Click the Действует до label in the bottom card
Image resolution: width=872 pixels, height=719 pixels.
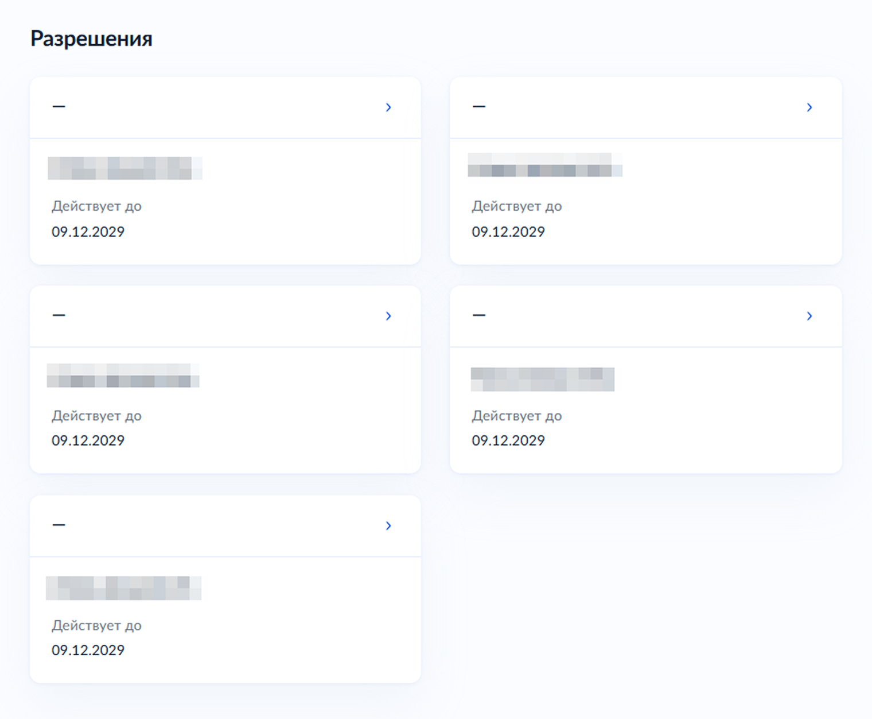tap(96, 625)
